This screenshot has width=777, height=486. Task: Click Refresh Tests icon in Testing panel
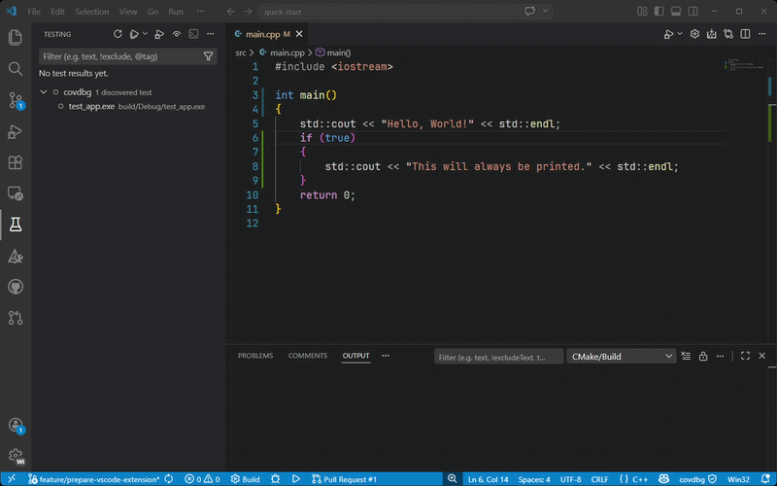point(118,33)
